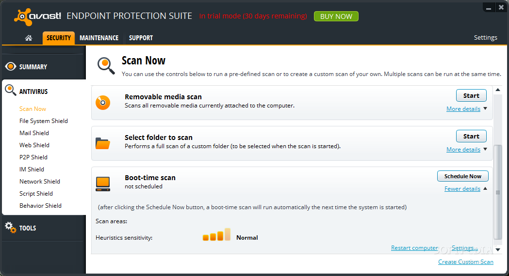
Task: Open the Support tab
Action: tap(141, 38)
